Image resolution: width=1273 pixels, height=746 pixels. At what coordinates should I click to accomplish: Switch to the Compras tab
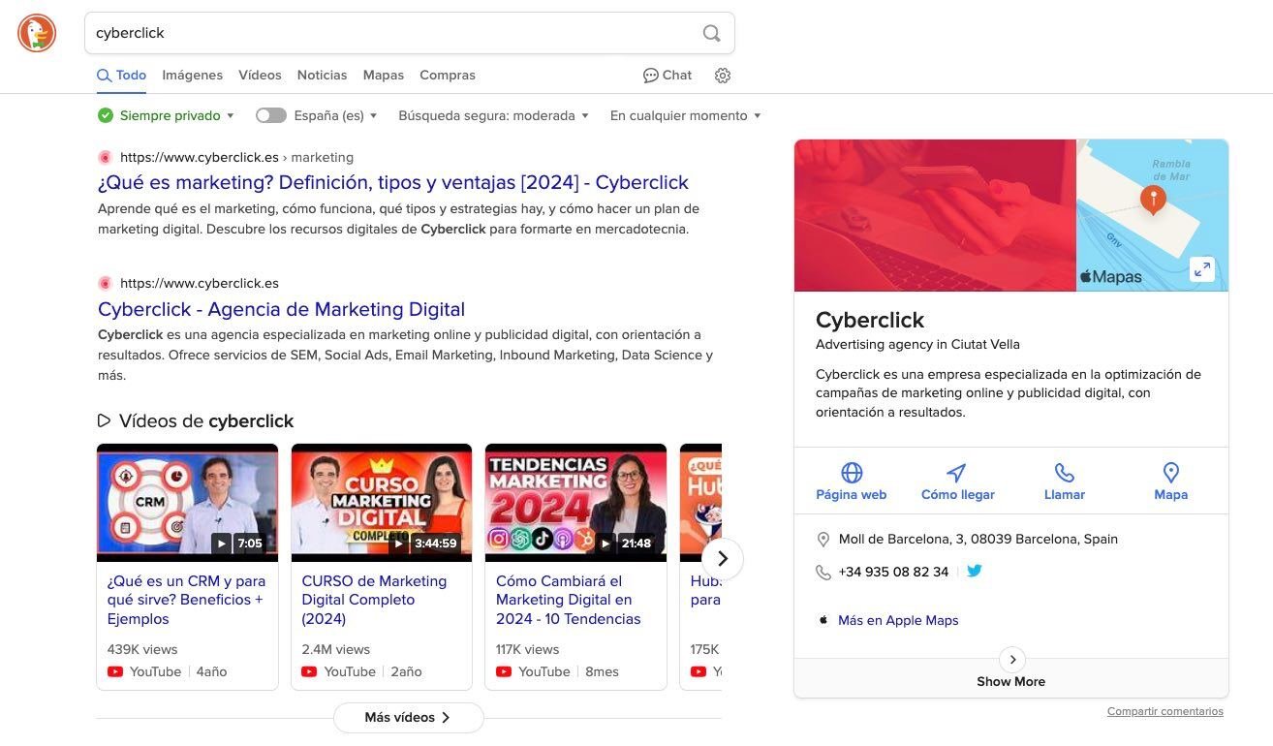(448, 76)
